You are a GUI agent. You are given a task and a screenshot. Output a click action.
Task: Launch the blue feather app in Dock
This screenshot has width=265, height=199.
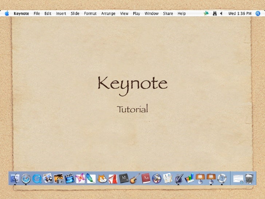91,178
